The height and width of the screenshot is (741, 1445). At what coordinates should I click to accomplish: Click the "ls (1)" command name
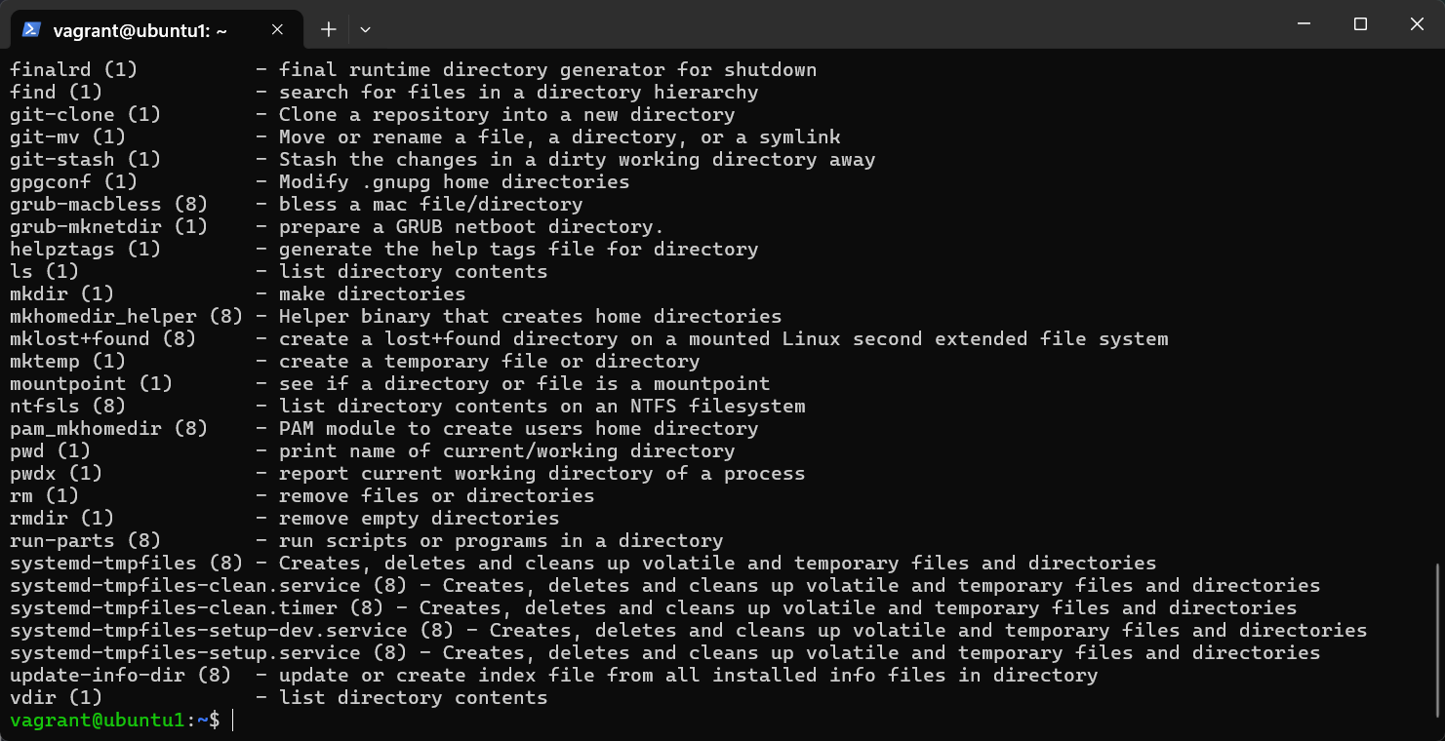pos(45,271)
